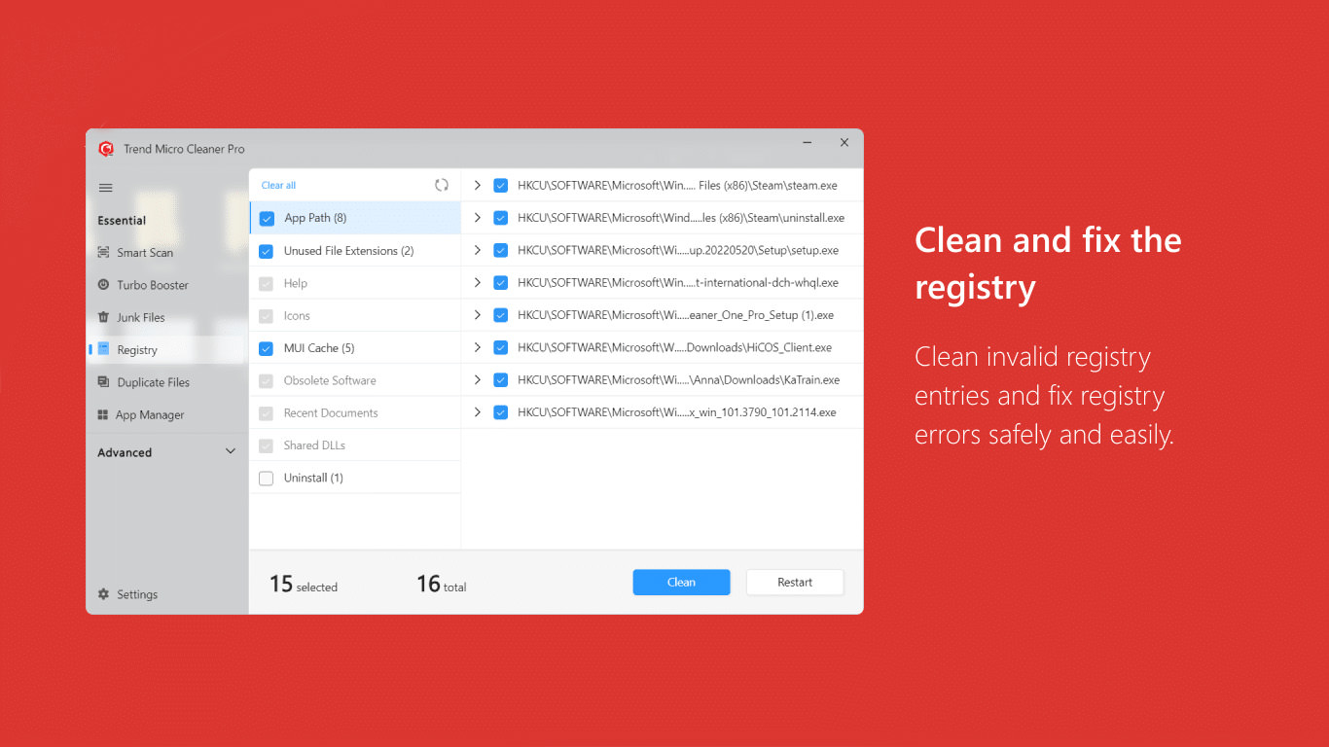Viewport: 1329px width, 747px height.
Task: Expand the eaner_One_Pro_Setup (1).exe entry
Action: 478,315
